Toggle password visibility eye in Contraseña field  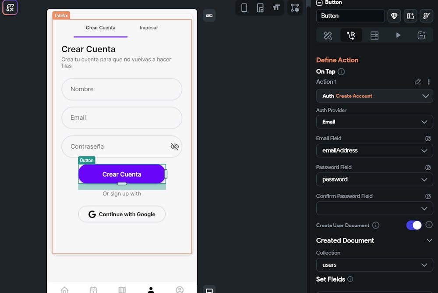click(x=175, y=146)
